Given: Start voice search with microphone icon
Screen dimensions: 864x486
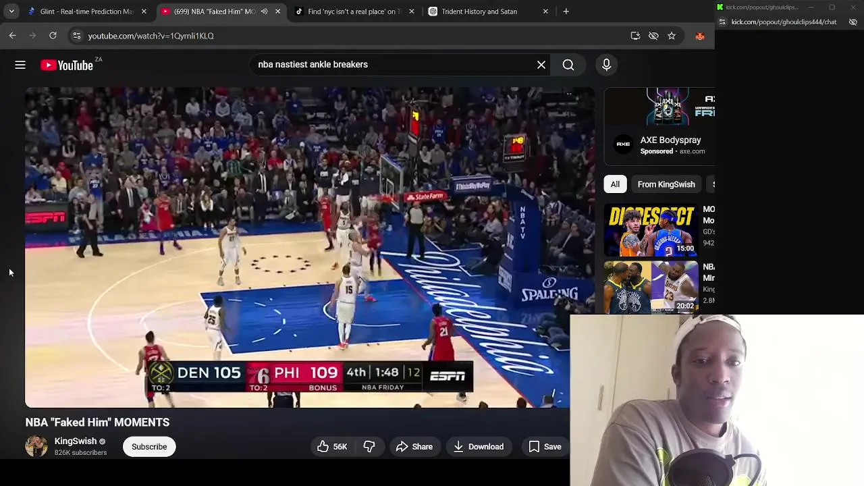Looking at the screenshot, I should [x=606, y=65].
